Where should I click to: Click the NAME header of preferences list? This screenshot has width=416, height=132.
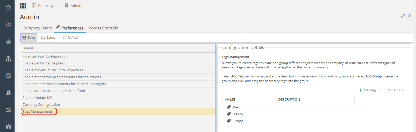pyautogui.click(x=118, y=48)
